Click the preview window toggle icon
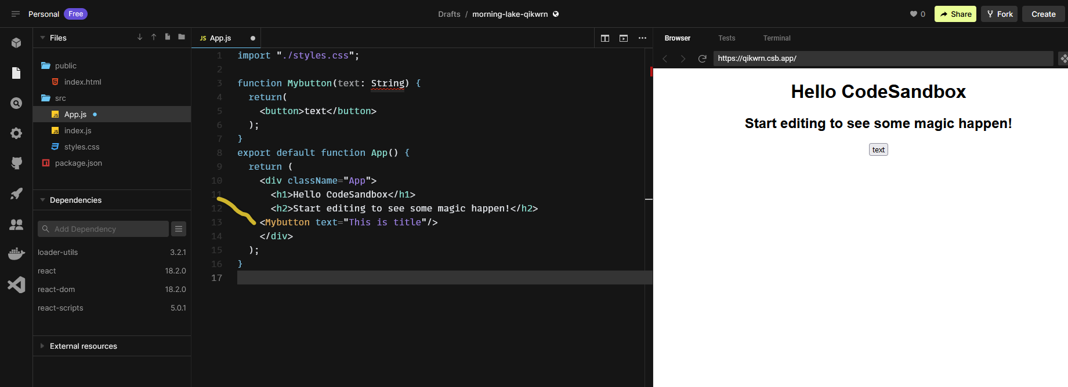Viewport: 1068px width, 387px height. pyautogui.click(x=624, y=38)
